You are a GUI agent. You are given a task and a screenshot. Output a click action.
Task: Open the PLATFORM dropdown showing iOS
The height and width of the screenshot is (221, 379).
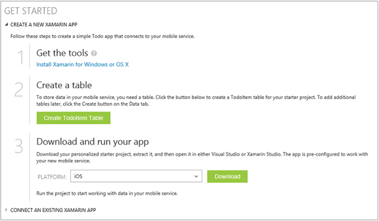(x=136, y=177)
